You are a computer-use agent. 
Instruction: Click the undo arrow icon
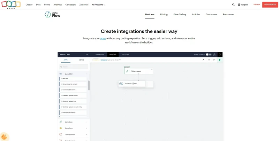coord(209,60)
